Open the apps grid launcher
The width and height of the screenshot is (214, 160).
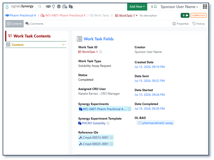[205, 7]
